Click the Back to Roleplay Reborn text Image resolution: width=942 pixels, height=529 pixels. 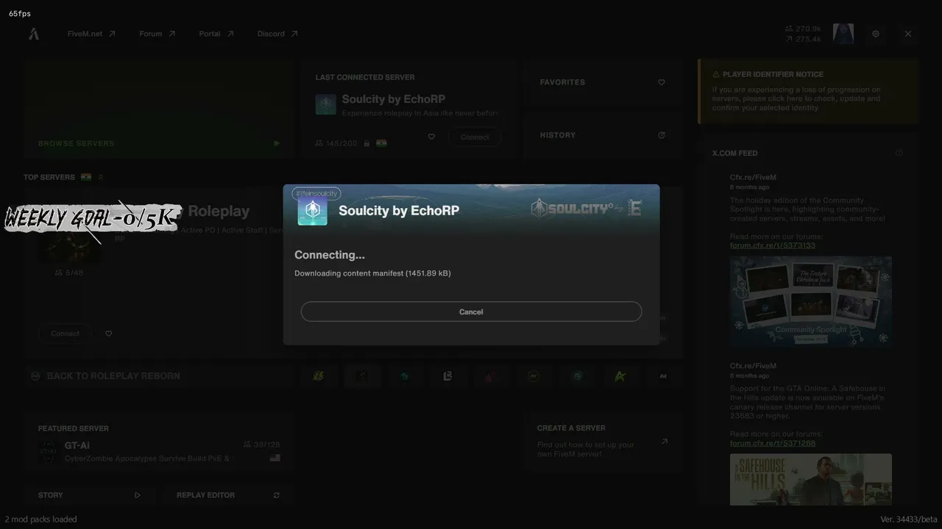point(113,376)
